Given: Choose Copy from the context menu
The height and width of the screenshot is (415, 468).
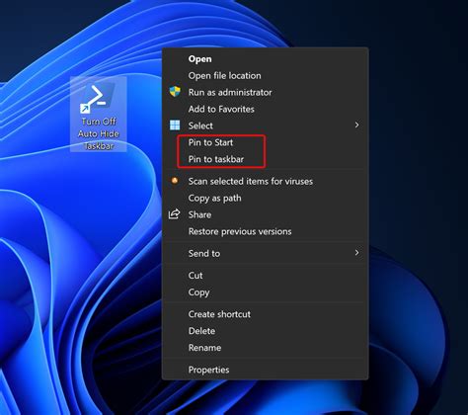Looking at the screenshot, I should tap(266, 292).
